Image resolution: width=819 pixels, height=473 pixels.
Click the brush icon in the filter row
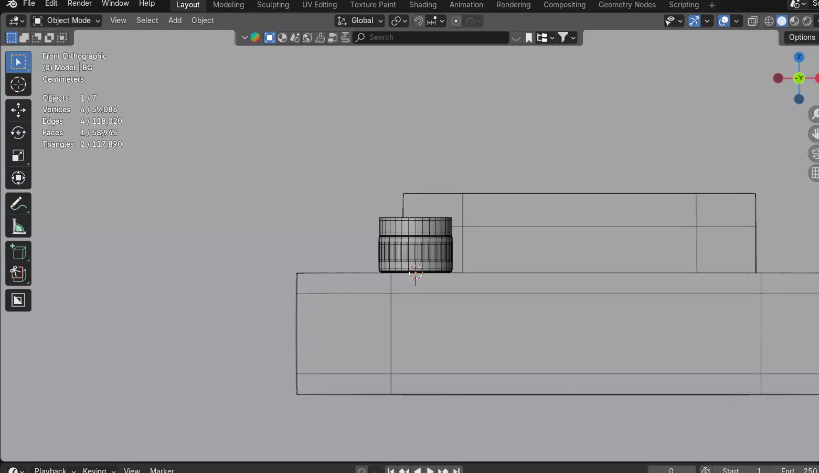point(320,37)
